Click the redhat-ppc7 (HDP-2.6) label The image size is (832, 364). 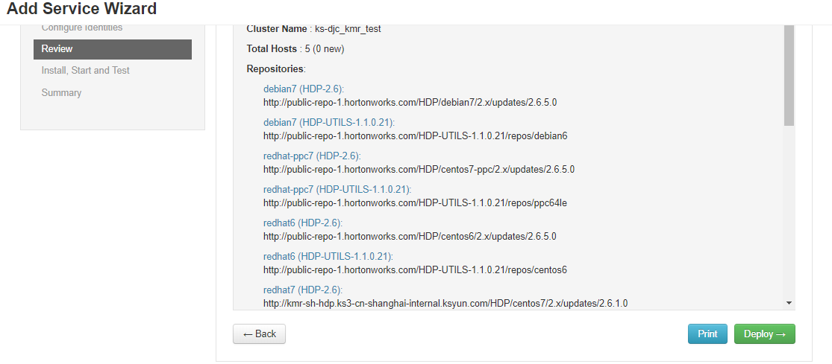[312, 156]
